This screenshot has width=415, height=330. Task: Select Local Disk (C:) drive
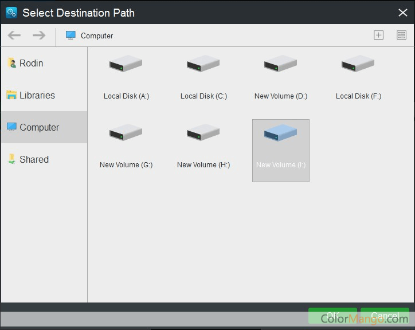203,77
